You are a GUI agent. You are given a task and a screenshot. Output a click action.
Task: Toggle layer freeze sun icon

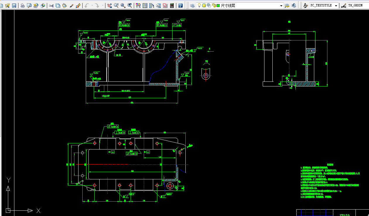(204, 6)
